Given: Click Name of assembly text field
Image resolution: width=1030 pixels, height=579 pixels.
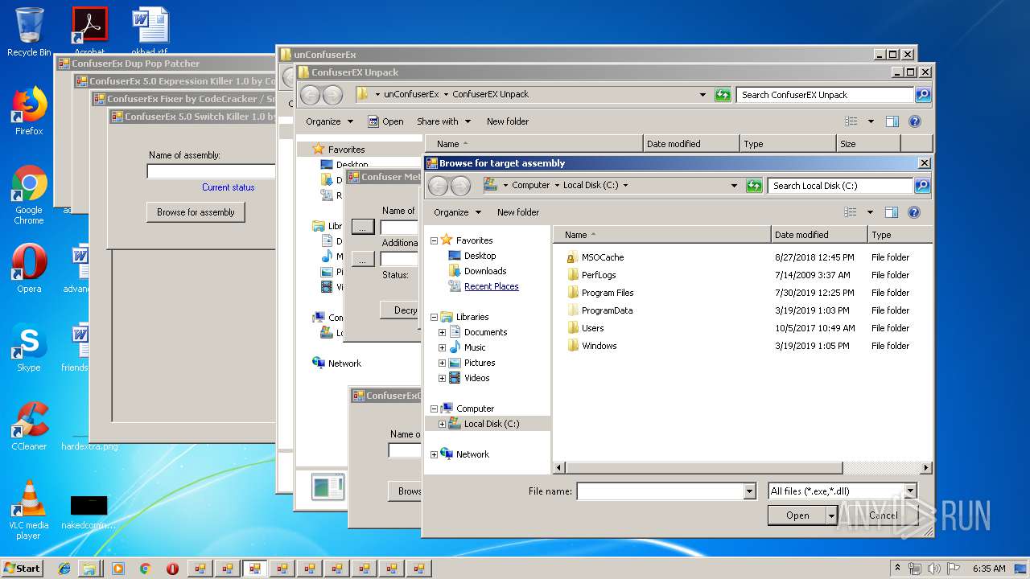Looking at the screenshot, I should point(211,171).
